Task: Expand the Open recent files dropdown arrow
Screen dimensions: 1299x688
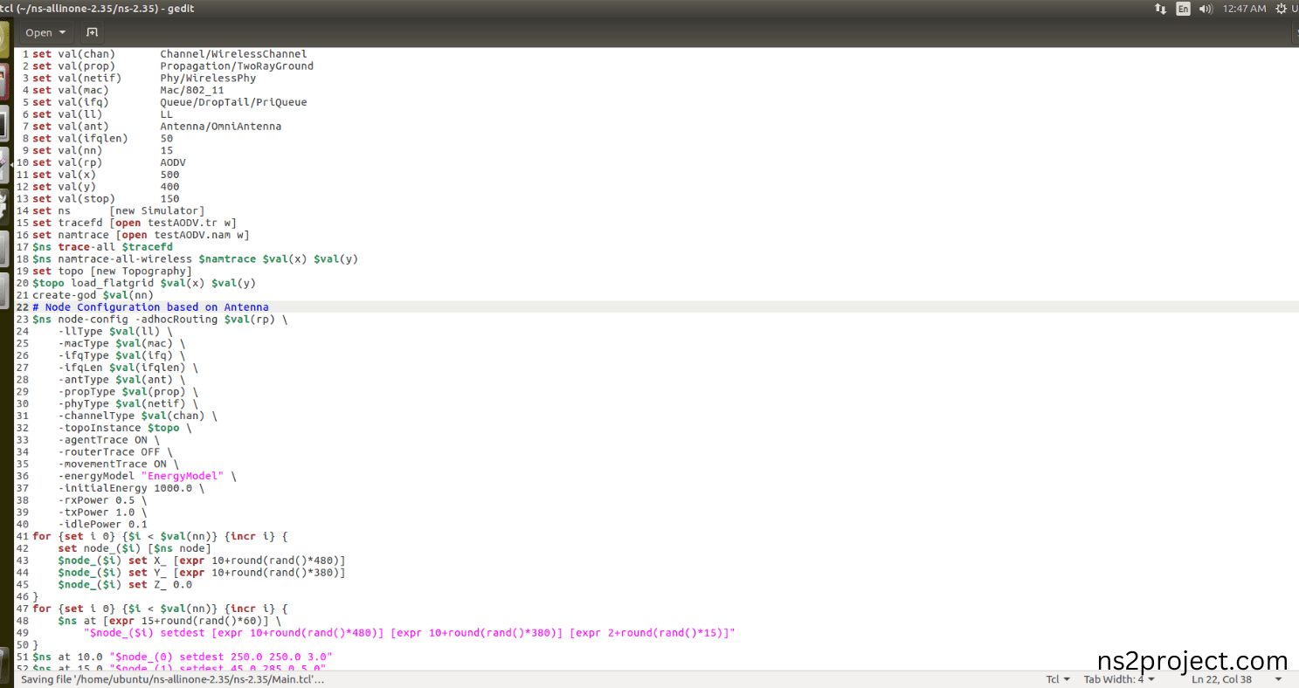Action: click(x=63, y=32)
